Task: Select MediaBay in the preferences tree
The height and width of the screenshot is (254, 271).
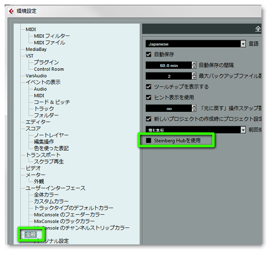Action: [36, 49]
